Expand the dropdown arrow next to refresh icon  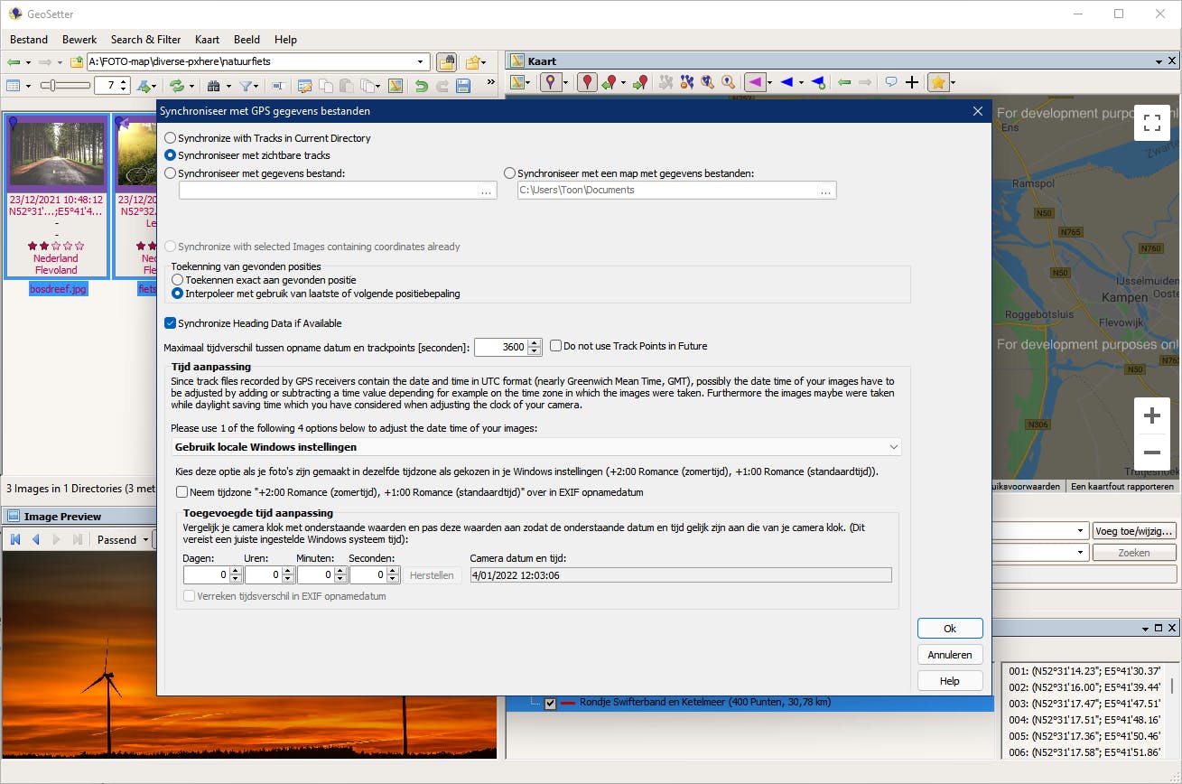[191, 86]
